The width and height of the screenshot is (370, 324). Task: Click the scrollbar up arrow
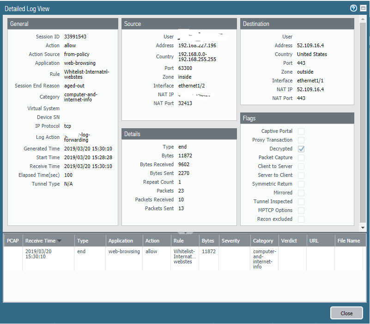coord(363,19)
